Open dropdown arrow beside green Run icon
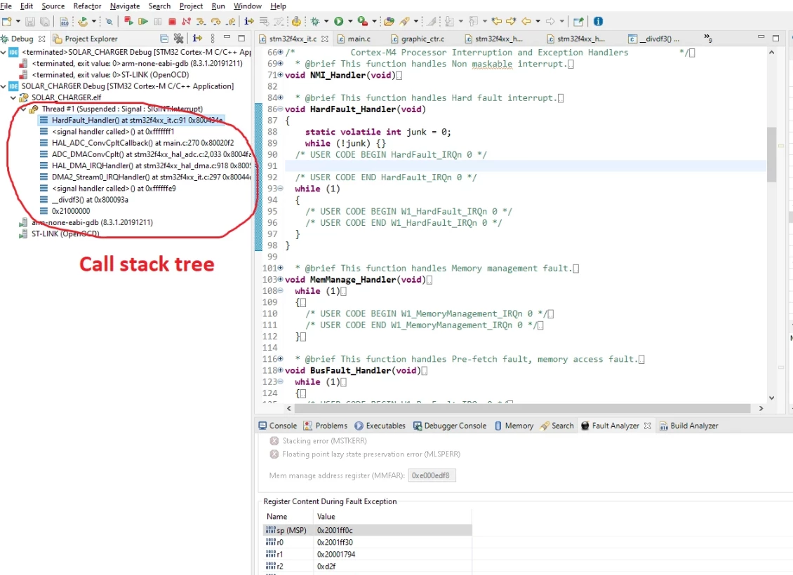Viewport: 793px width, 575px height. click(x=350, y=21)
